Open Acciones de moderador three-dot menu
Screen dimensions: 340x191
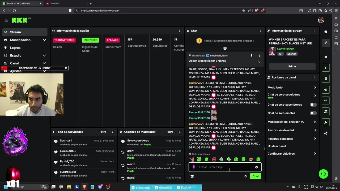point(180,132)
